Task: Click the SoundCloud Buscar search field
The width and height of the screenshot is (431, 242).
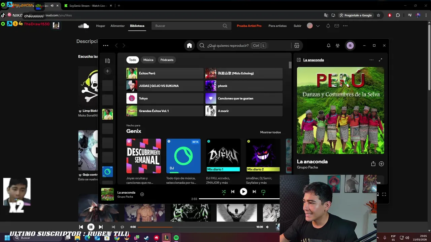Action: pyautogui.click(x=192, y=26)
